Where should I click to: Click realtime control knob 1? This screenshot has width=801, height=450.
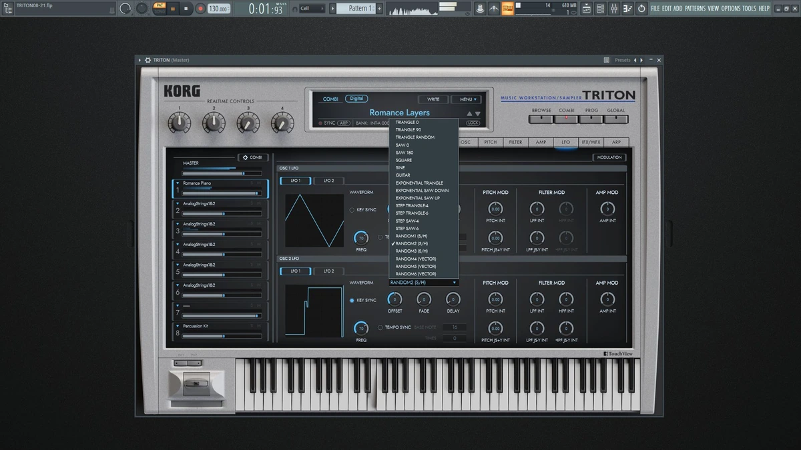click(179, 122)
